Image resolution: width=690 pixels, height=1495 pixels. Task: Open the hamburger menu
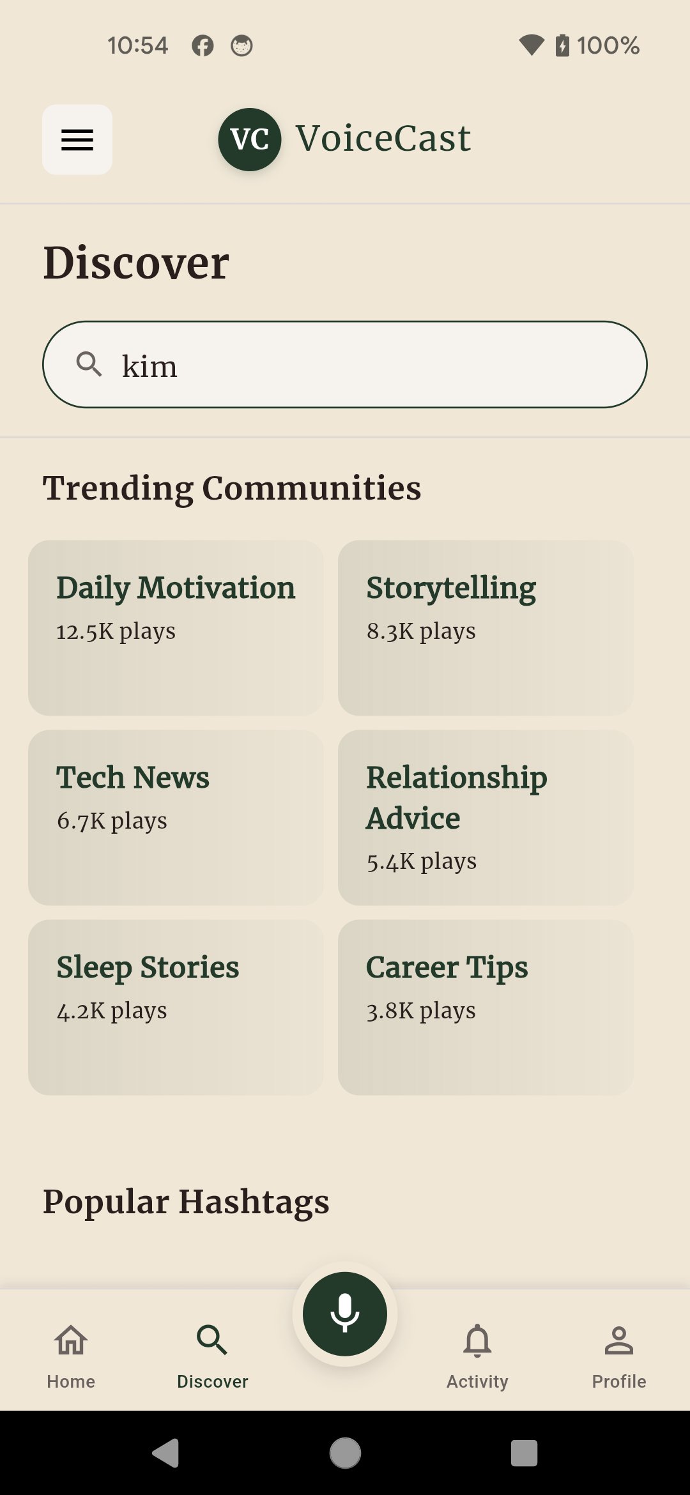coord(77,139)
